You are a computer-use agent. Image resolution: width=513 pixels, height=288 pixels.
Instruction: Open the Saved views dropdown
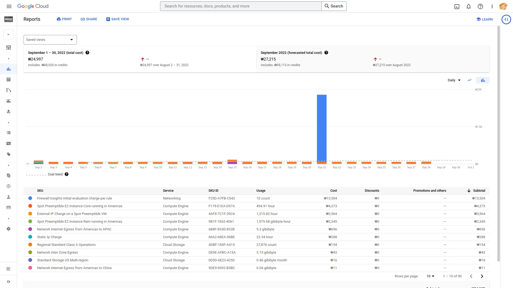click(50, 40)
